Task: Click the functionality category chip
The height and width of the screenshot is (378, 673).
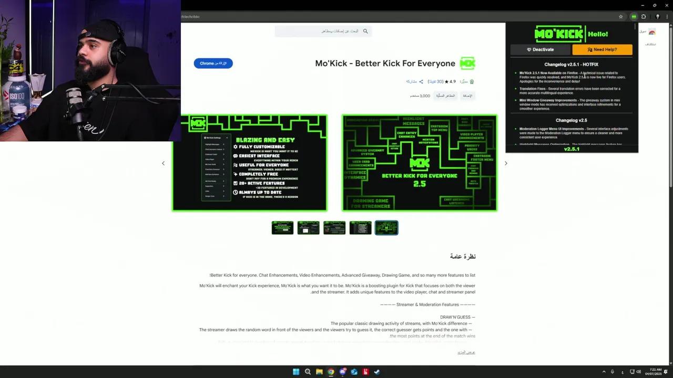Action: click(x=446, y=96)
